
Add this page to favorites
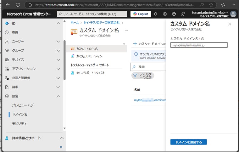pos(211,5)
